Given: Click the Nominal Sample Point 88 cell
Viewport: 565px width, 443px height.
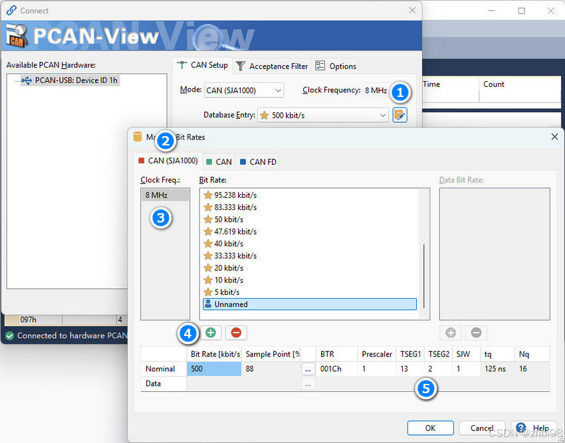Looking at the screenshot, I should click(271, 369).
